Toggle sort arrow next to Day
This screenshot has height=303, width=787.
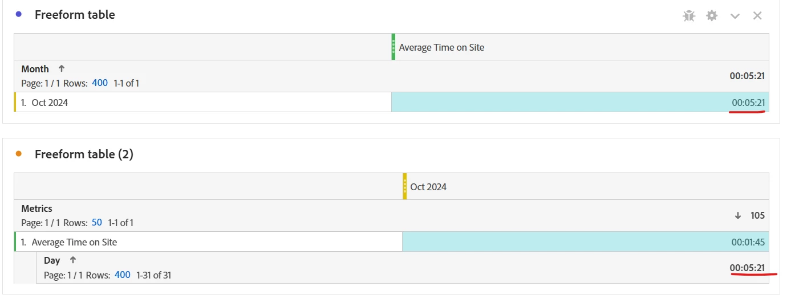pyautogui.click(x=72, y=260)
